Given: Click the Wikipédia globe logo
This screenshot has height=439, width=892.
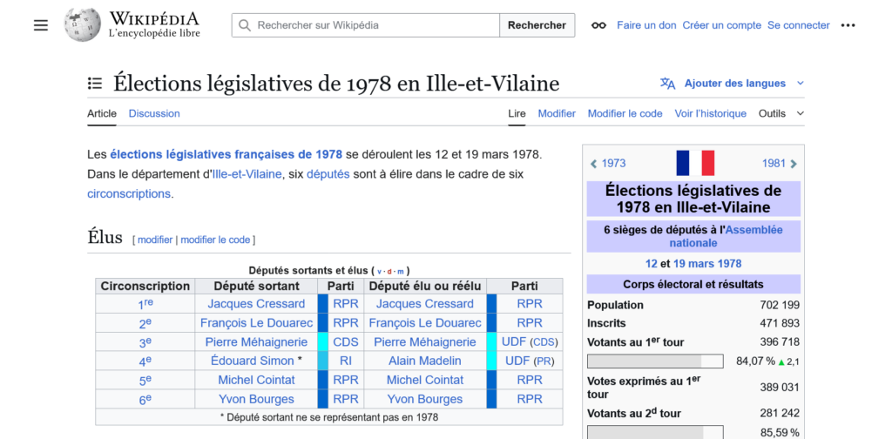Looking at the screenshot, I should [83, 25].
